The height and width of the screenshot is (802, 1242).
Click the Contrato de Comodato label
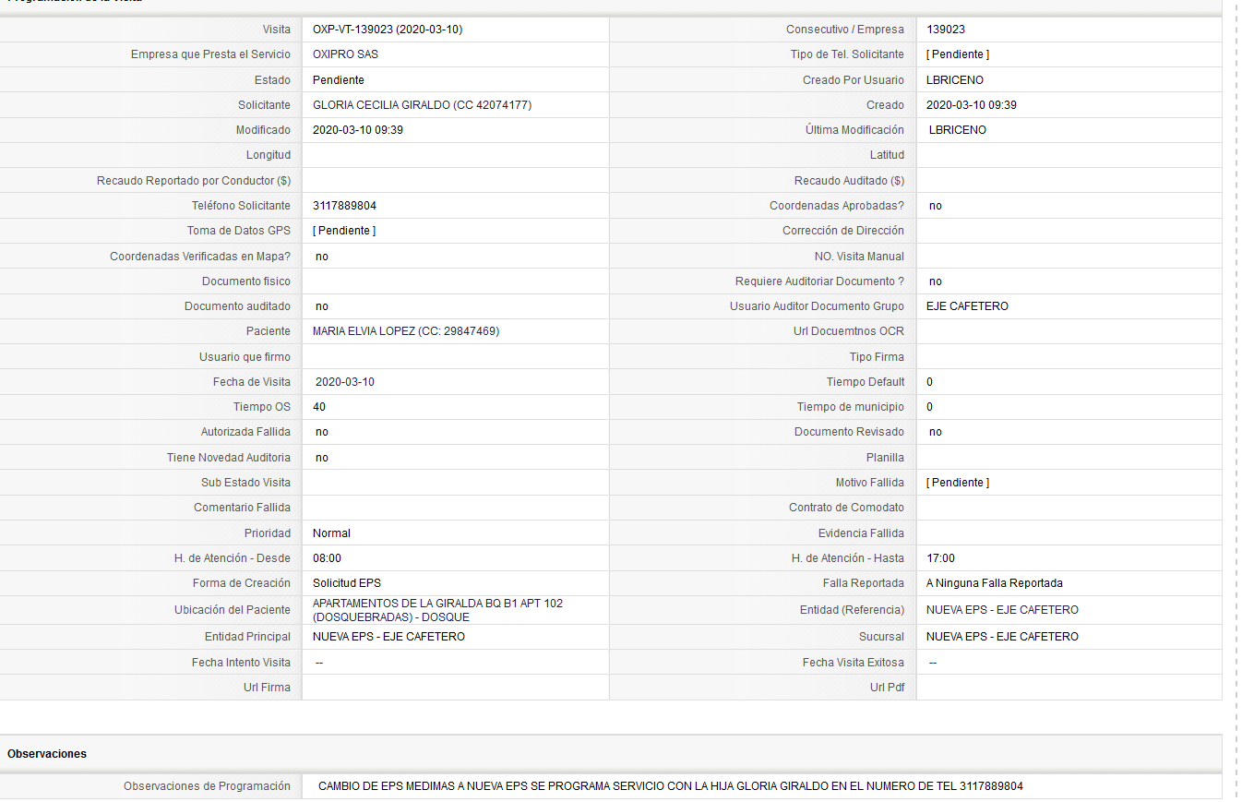point(846,508)
